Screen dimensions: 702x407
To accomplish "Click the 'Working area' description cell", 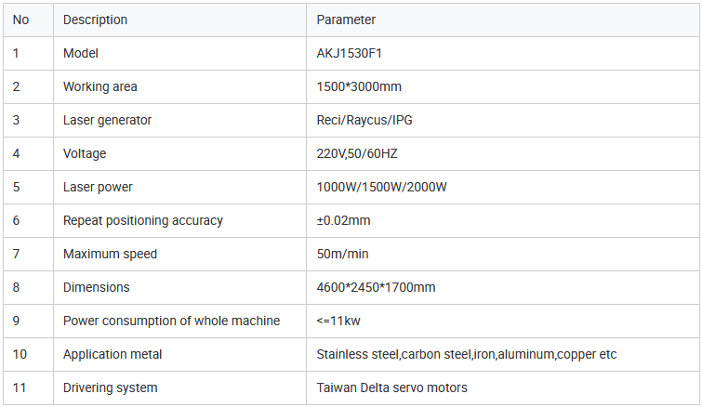I will pyautogui.click(x=99, y=86).
